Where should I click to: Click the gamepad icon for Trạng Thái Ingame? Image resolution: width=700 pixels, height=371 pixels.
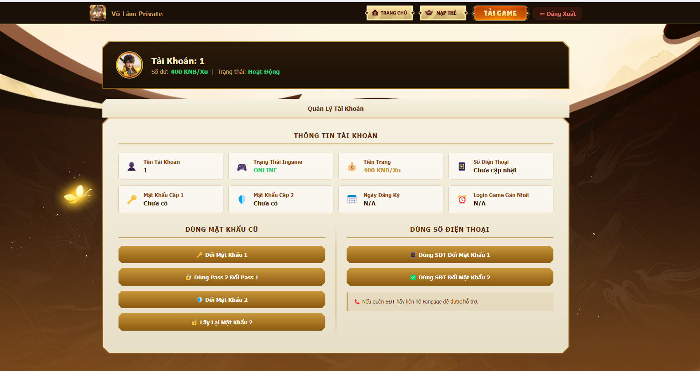point(242,167)
